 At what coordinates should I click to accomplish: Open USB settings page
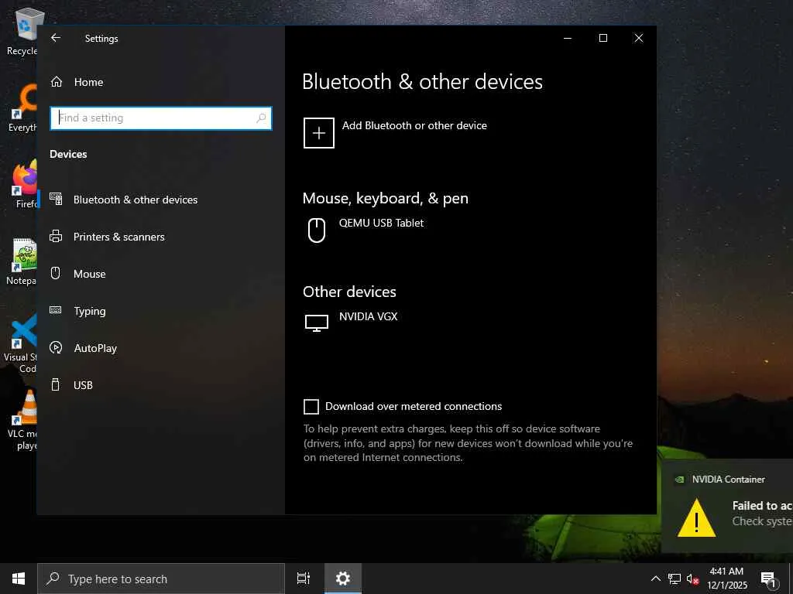coord(161,385)
